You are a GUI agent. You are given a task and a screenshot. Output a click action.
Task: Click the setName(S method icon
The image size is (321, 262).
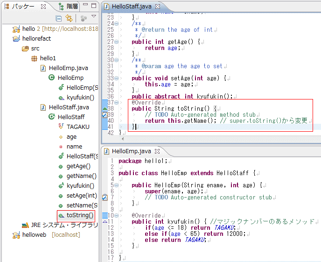pyautogui.click(x=61, y=205)
